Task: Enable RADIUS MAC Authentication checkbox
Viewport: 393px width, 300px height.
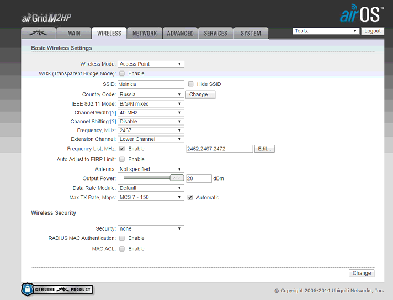Action: coord(122,238)
